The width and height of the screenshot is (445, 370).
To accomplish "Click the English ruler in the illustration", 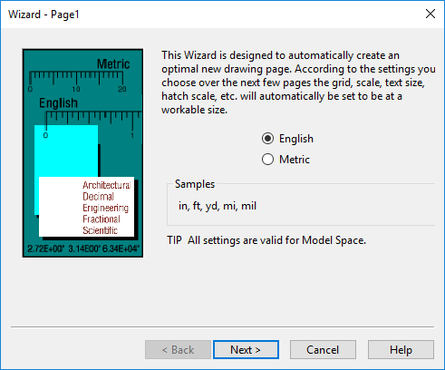I will [x=93, y=124].
